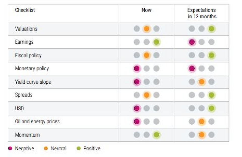Screen dimensions: 242x157
Task: Click magenta Earnings dot in 12-month expectations
Action: point(192,42)
